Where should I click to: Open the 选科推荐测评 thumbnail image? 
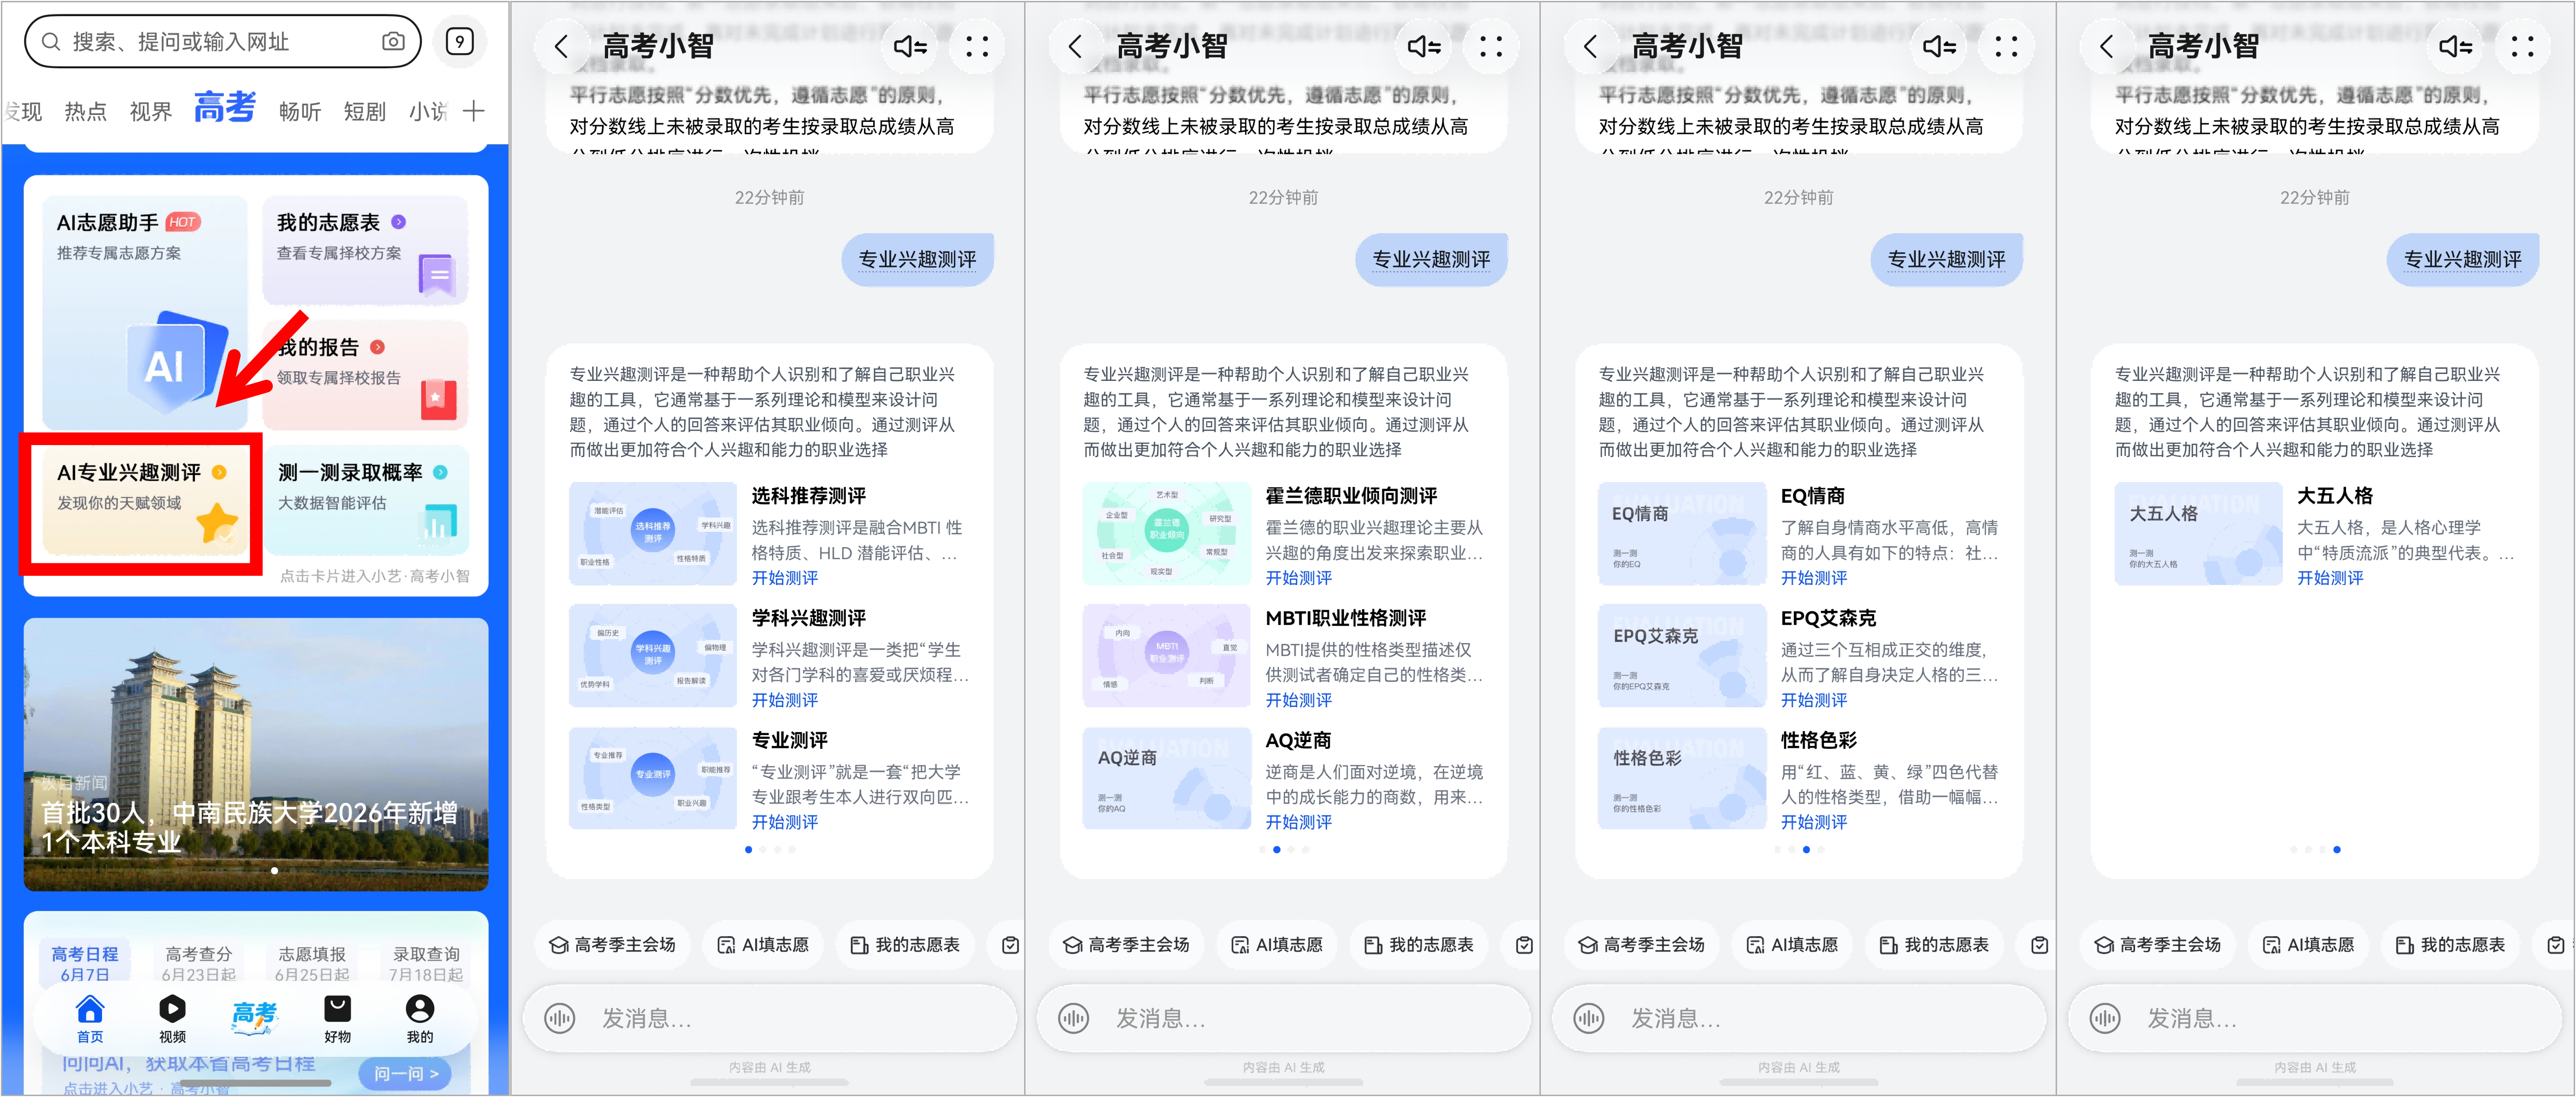tap(653, 534)
